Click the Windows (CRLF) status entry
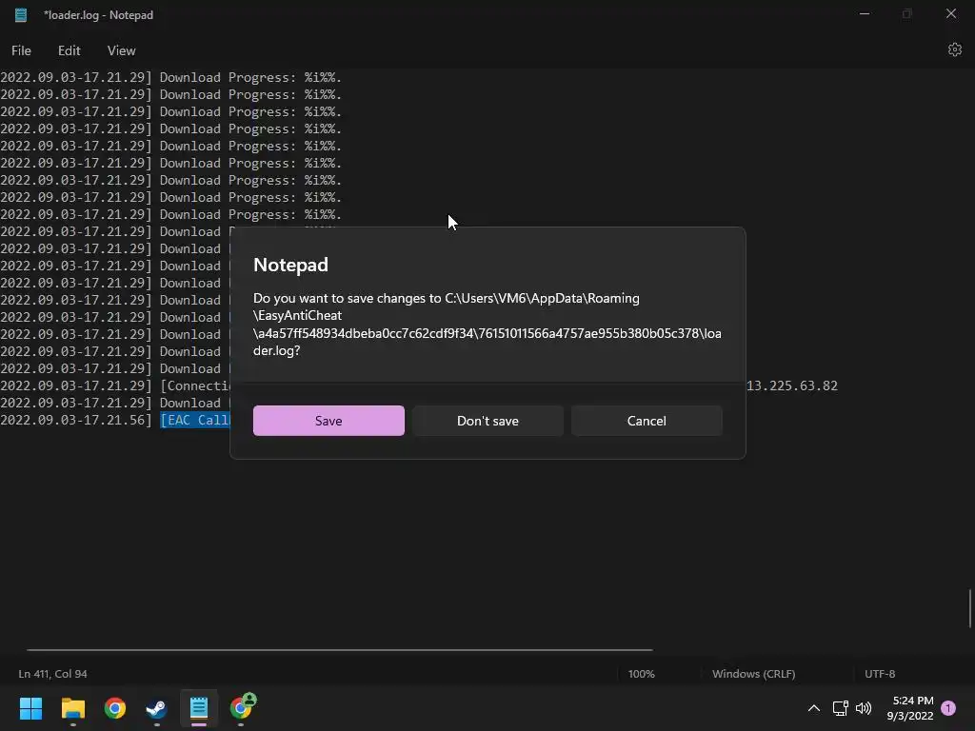This screenshot has width=975, height=731. [754, 674]
